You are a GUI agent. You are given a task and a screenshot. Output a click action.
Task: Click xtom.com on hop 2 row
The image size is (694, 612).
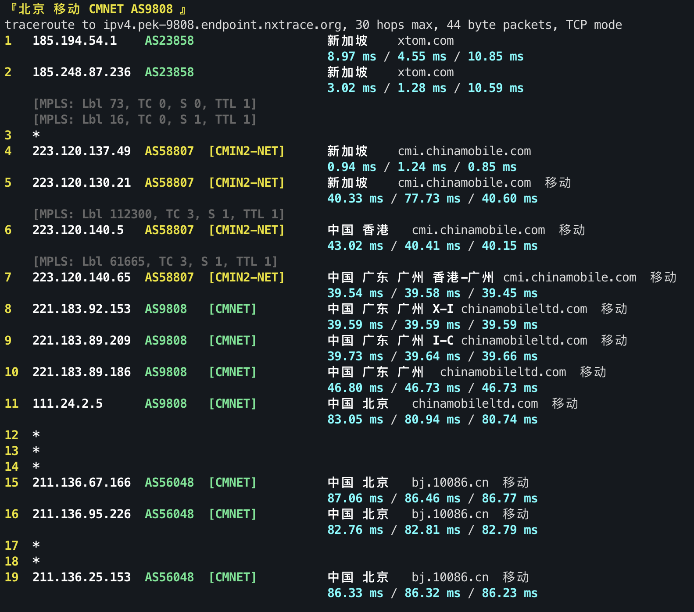[426, 72]
